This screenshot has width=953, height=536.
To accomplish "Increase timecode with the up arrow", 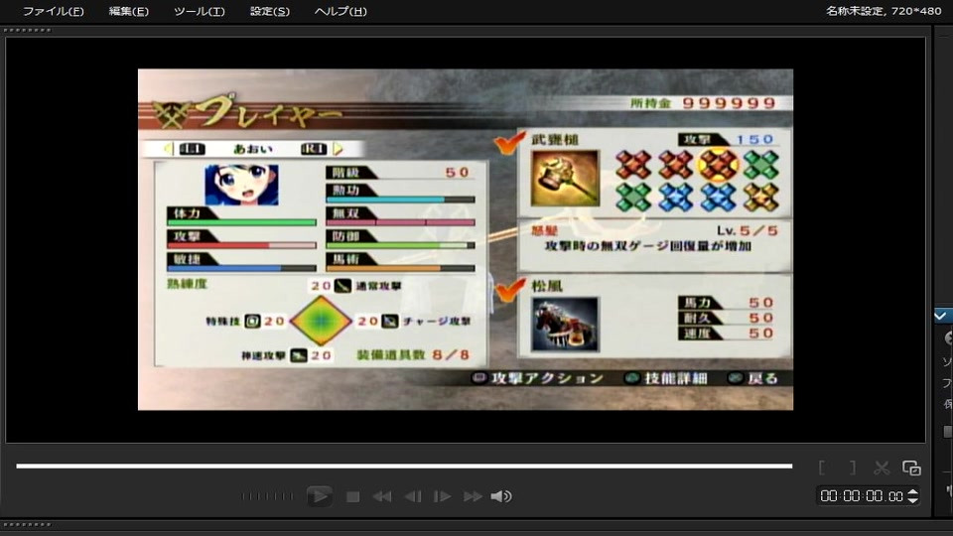I will tap(912, 491).
